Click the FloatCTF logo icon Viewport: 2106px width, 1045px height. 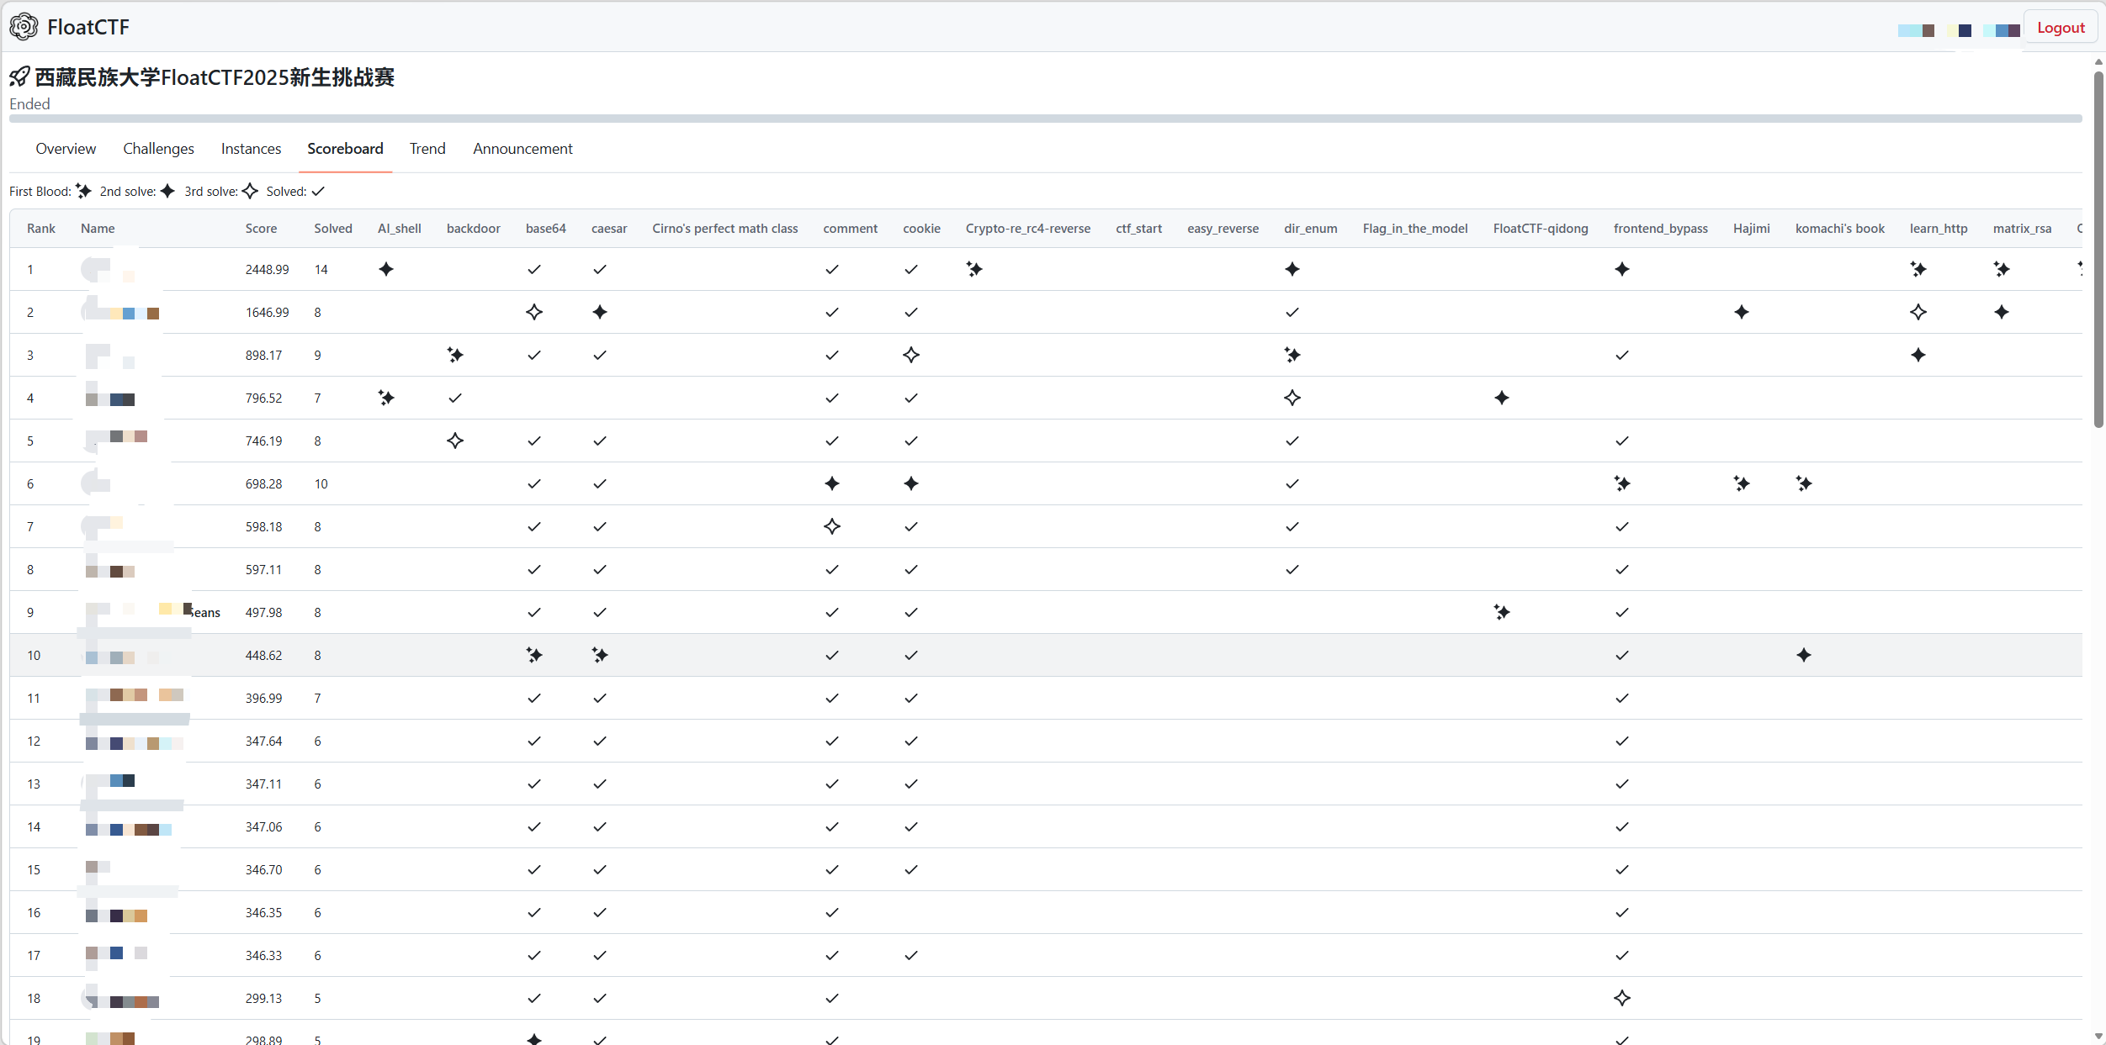24,27
